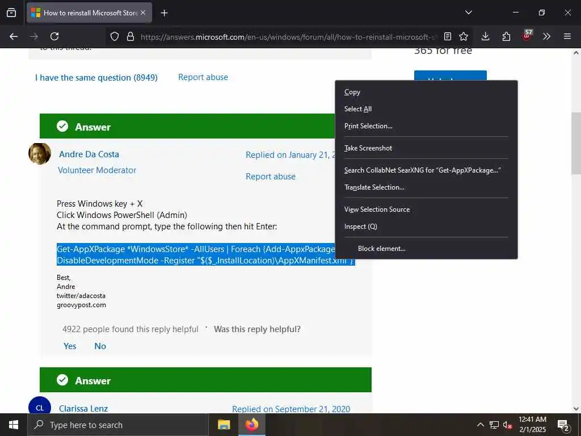Open network status tray icon
Viewport: 581px width, 436px height.
(x=494, y=425)
